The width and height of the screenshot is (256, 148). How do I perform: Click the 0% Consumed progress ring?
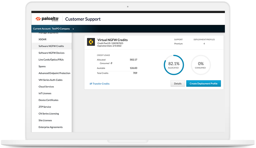pyautogui.click(x=200, y=65)
